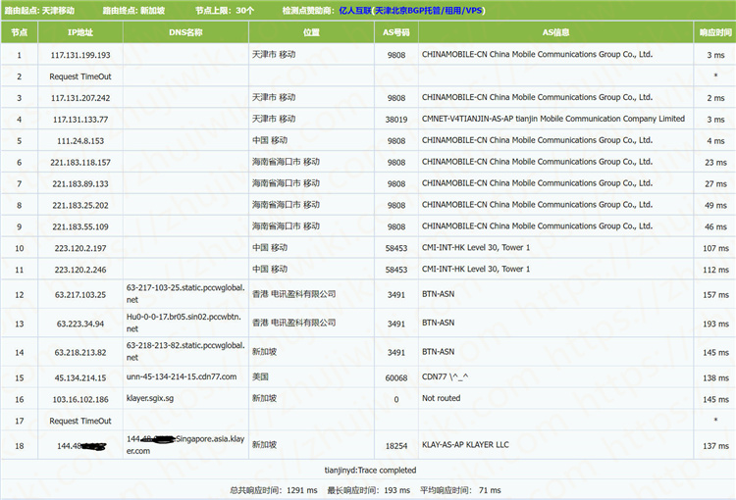Image resolution: width=736 pixels, height=500 pixels.
Task: Click the AS号码 column header
Action: point(395,32)
